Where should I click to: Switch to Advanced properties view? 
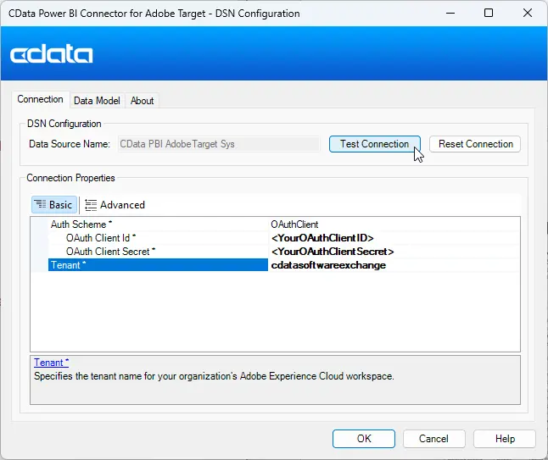point(115,204)
